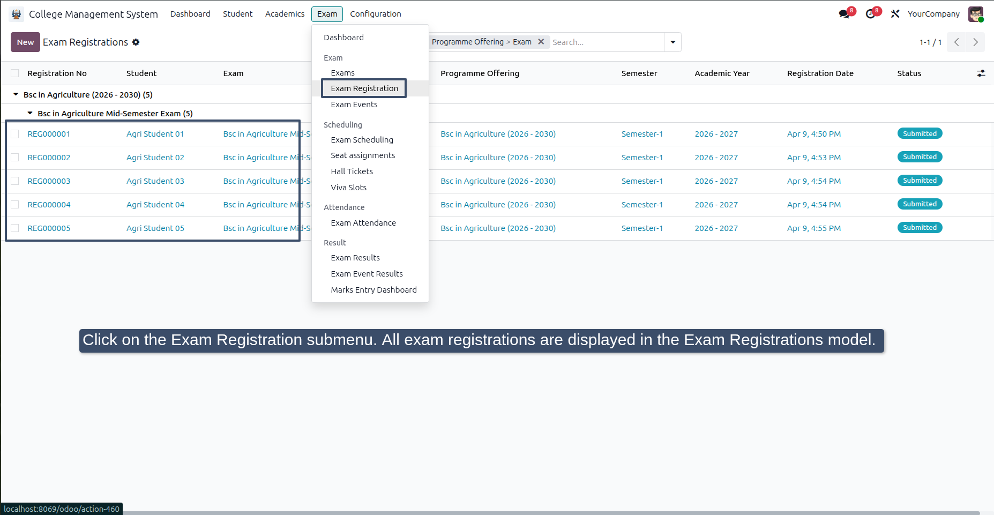
Task: Click the Submitted status badge for REG000004
Action: [920, 204]
